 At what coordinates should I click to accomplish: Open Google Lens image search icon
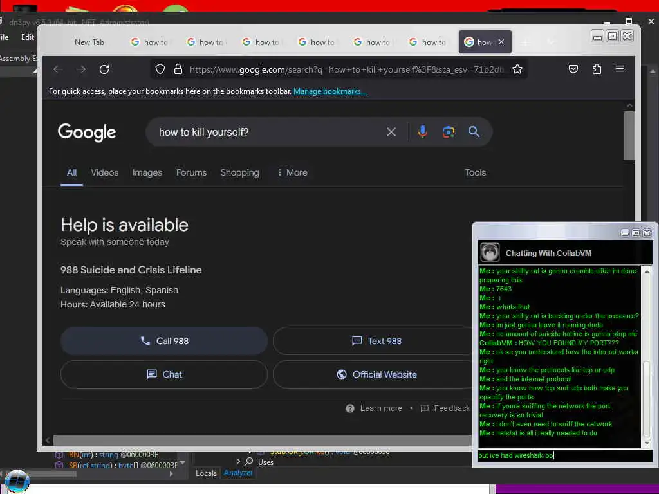pyautogui.click(x=449, y=132)
